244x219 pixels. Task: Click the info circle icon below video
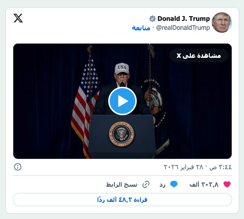pyautogui.click(x=18, y=167)
